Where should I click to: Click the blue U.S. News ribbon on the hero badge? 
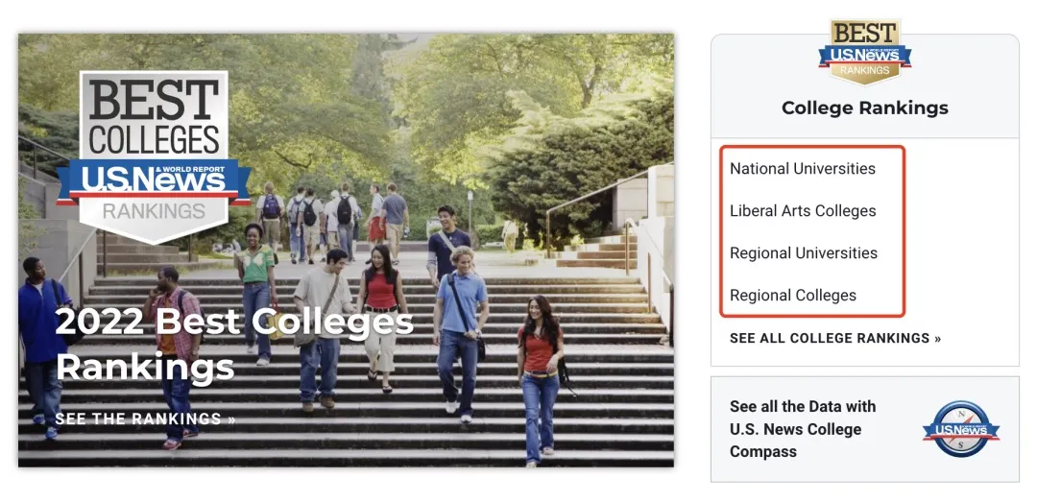pyautogui.click(x=154, y=180)
